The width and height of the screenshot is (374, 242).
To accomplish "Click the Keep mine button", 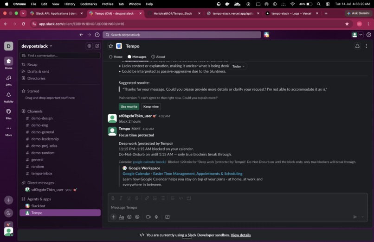I will [151, 106].
